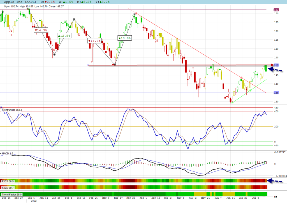Click the Jul 8 date label
This screenshot has width=287, height=206.
pos(255,198)
